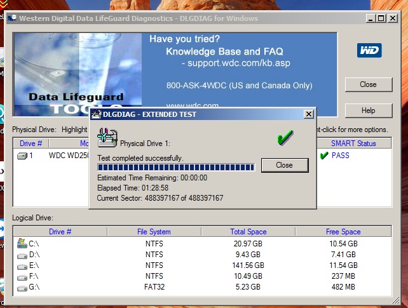Minimize the Data LifeGuard Diagnostics window

coord(371,18)
